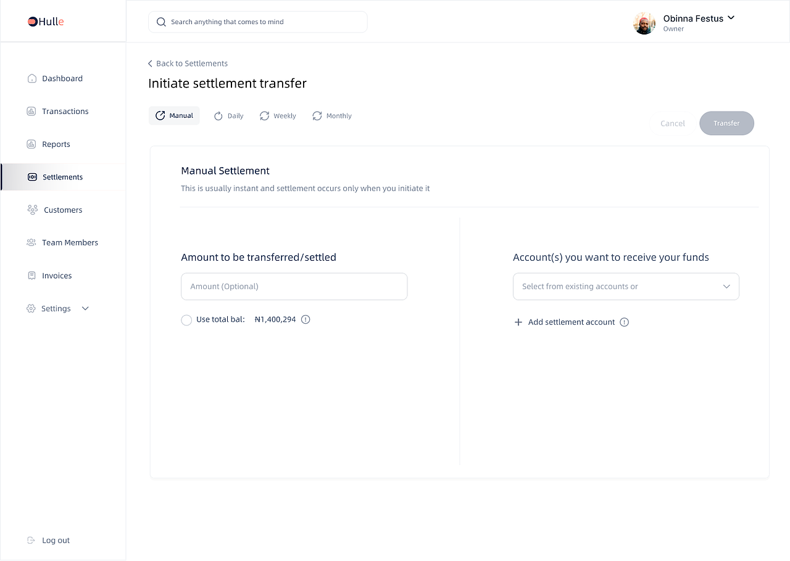790x561 pixels.
Task: Click the Customers group icon
Action: (x=33, y=210)
